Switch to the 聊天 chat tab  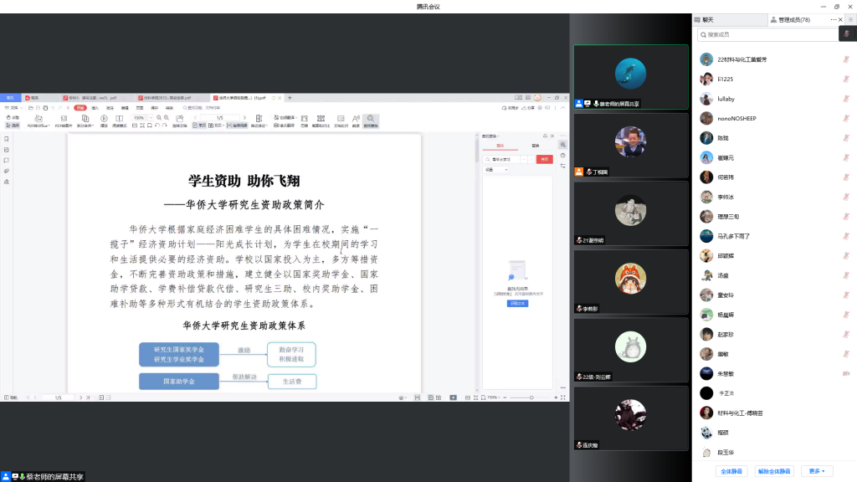(708, 18)
